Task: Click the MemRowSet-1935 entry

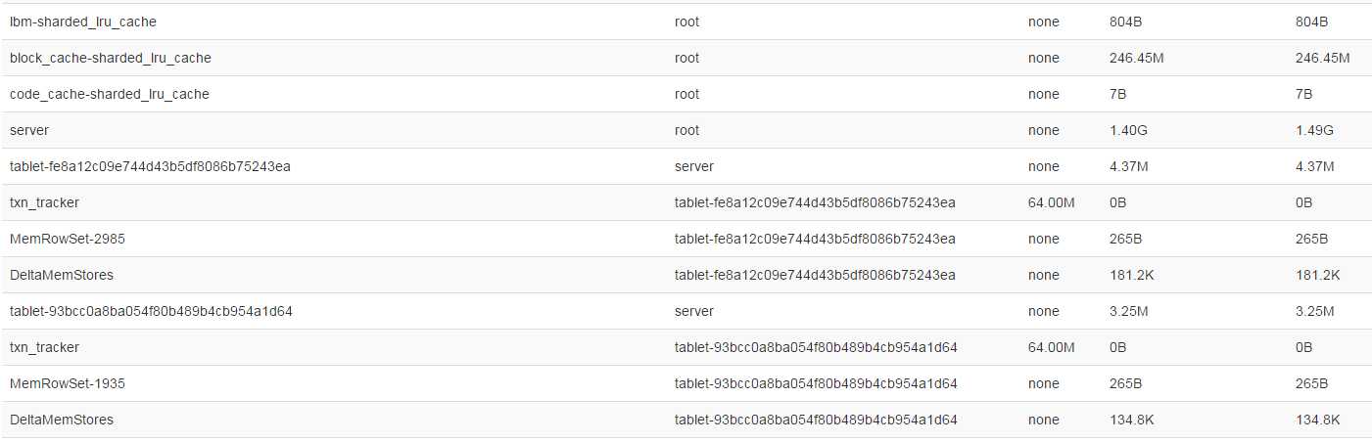Action: 67,383
